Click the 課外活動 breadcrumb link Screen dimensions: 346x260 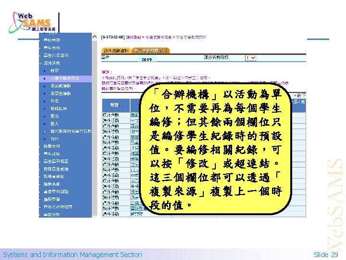(x=133, y=38)
